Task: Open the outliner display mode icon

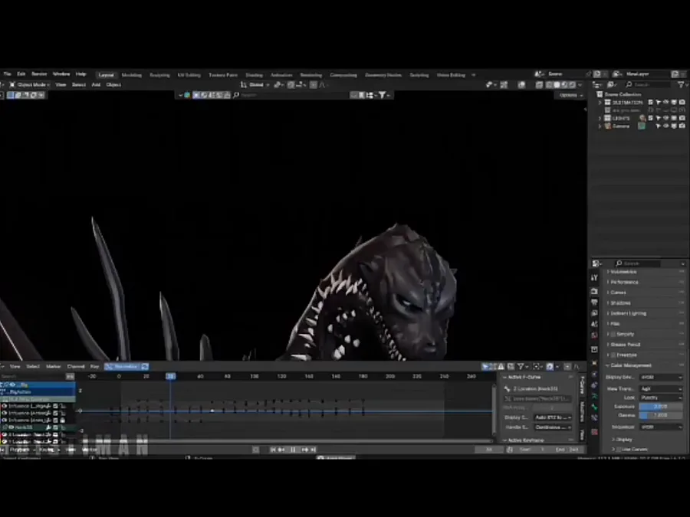Action: pyautogui.click(x=612, y=84)
